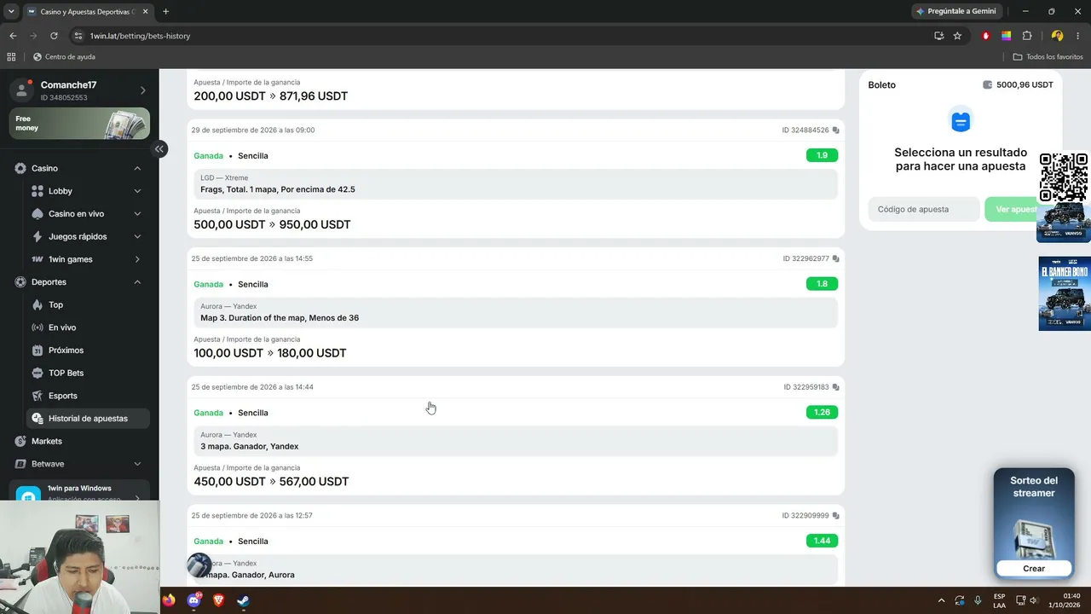Viewport: 1091px width, 614px height.
Task: Open Brave browser from taskbar
Action: [x=218, y=600]
